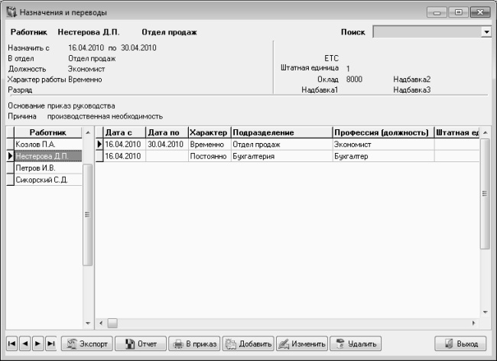Click the Экспорт button
This screenshot has height=361, width=497.
(86, 343)
